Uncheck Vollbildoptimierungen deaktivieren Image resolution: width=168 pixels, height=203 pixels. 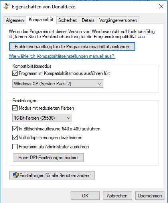(x=15, y=138)
